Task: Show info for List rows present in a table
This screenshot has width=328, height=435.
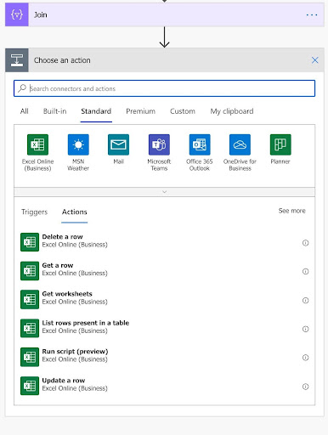Action: [305, 329]
